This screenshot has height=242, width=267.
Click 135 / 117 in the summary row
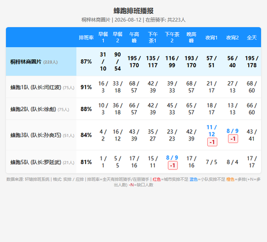pyautogui.click(x=153, y=61)
